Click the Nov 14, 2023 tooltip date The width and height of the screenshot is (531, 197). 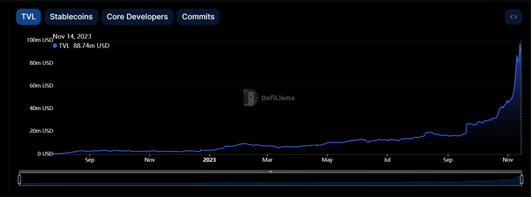click(72, 36)
